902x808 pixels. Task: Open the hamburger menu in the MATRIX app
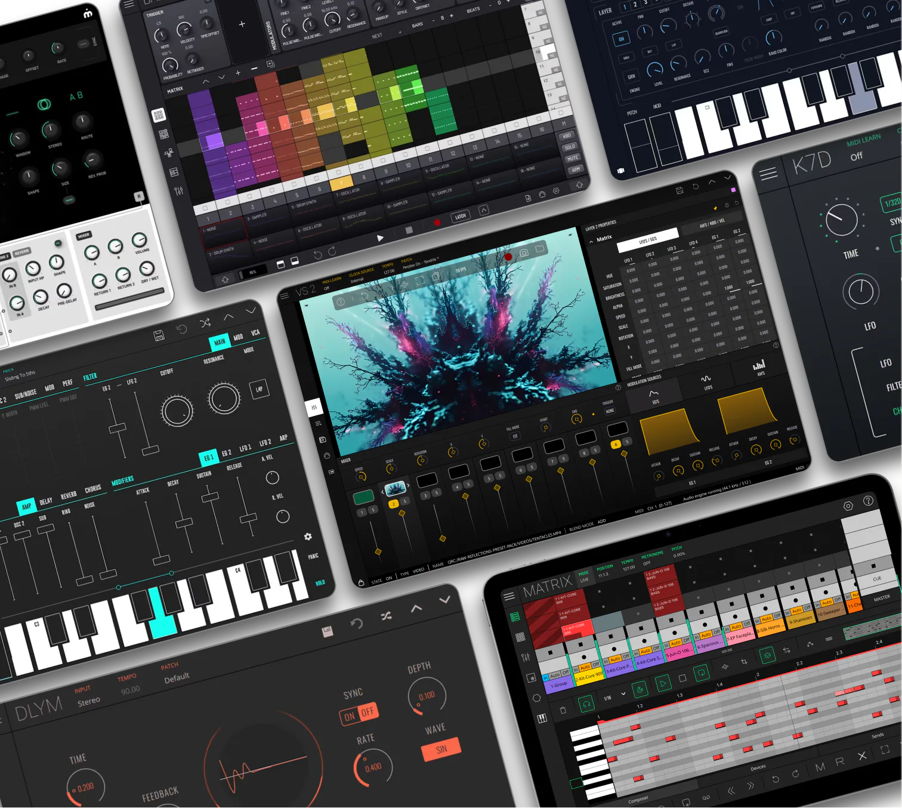[509, 596]
